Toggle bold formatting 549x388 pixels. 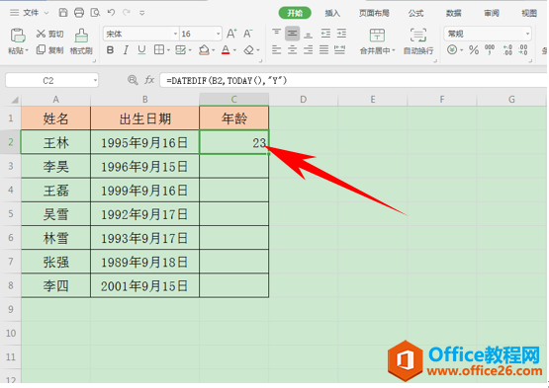point(110,50)
